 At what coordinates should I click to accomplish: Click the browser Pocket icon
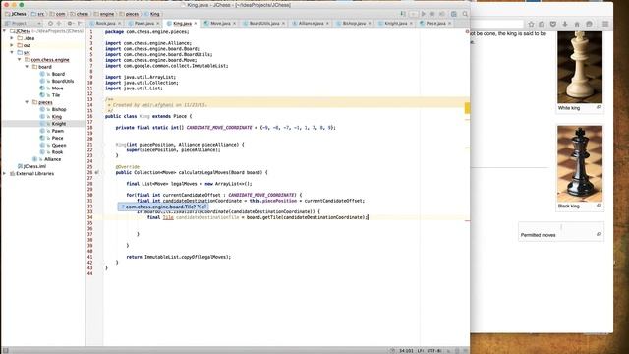[553, 24]
